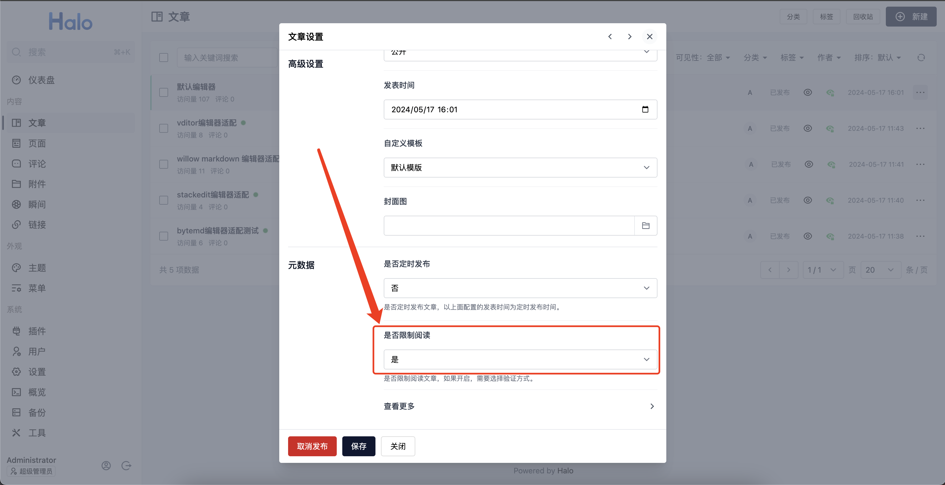Open more actions for 默认编辑器 row

click(920, 92)
